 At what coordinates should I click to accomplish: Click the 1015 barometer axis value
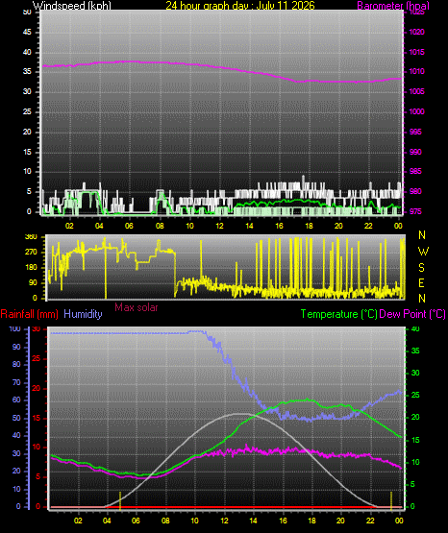point(416,52)
